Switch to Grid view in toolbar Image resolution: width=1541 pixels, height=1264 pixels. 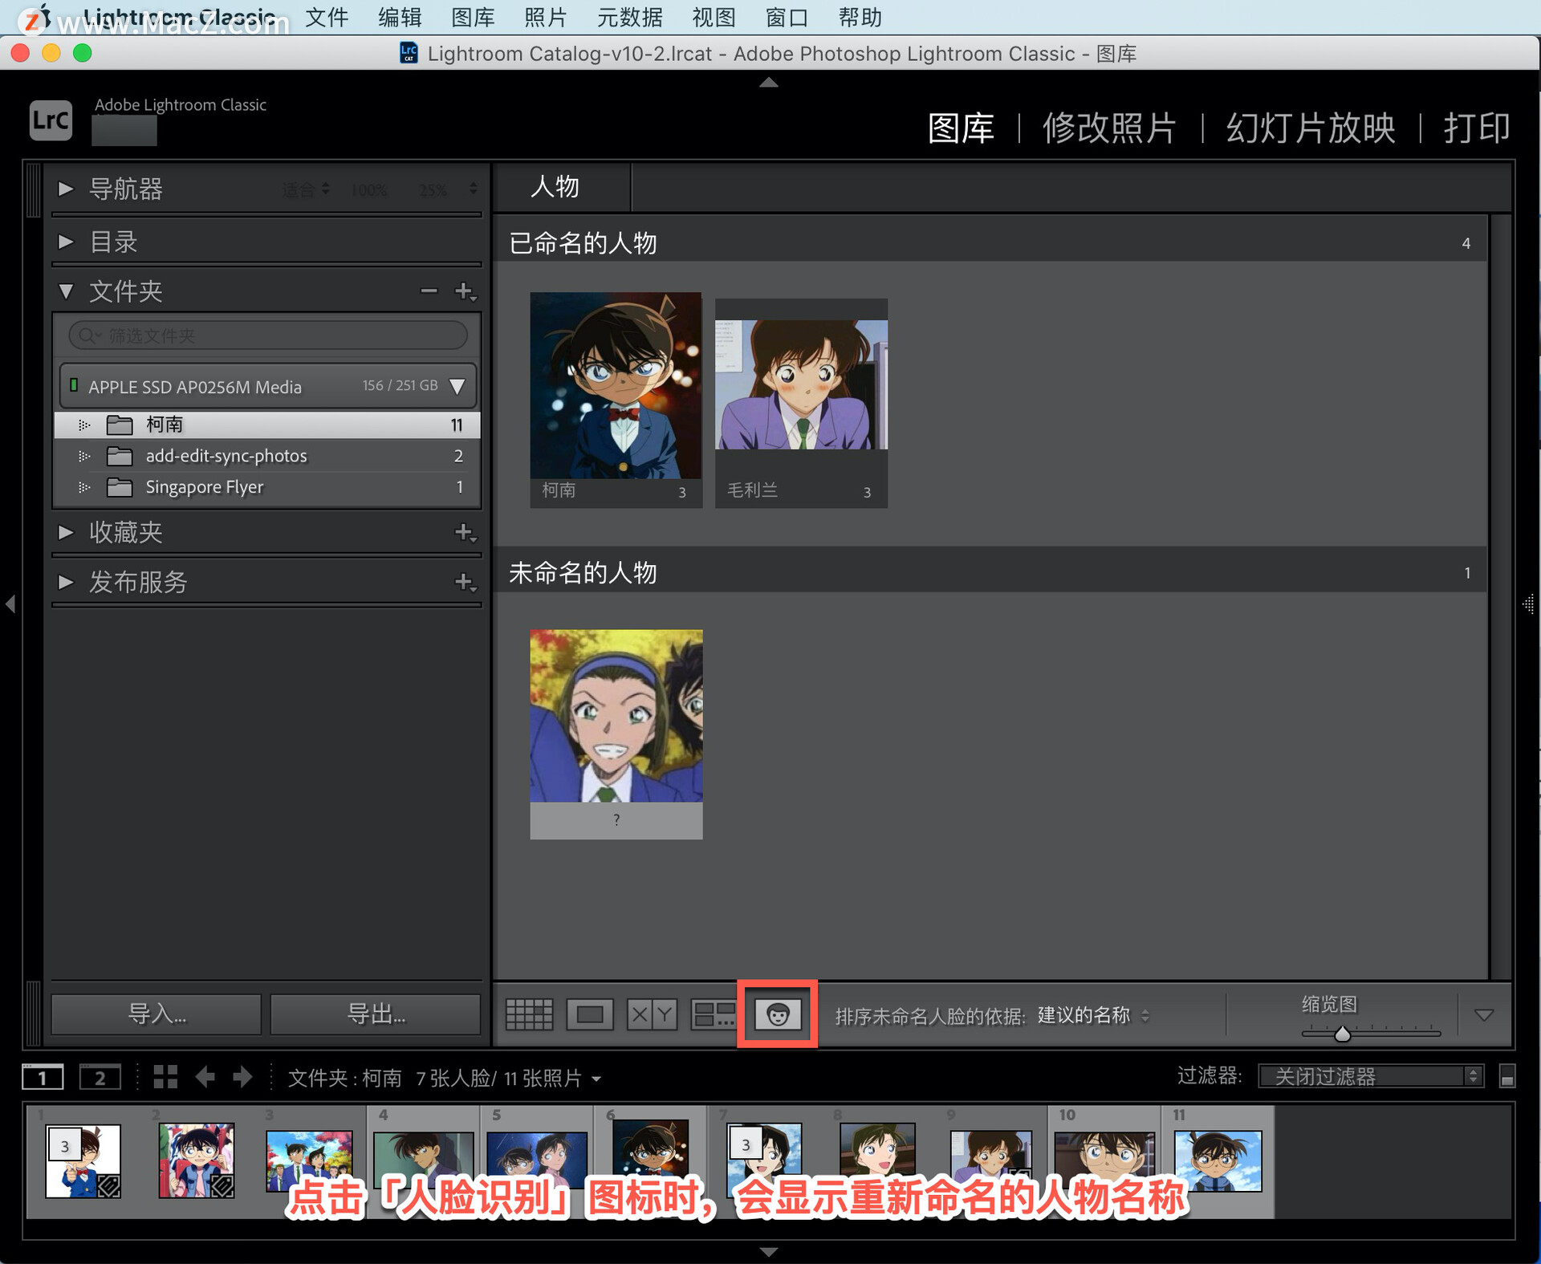pyautogui.click(x=529, y=1014)
